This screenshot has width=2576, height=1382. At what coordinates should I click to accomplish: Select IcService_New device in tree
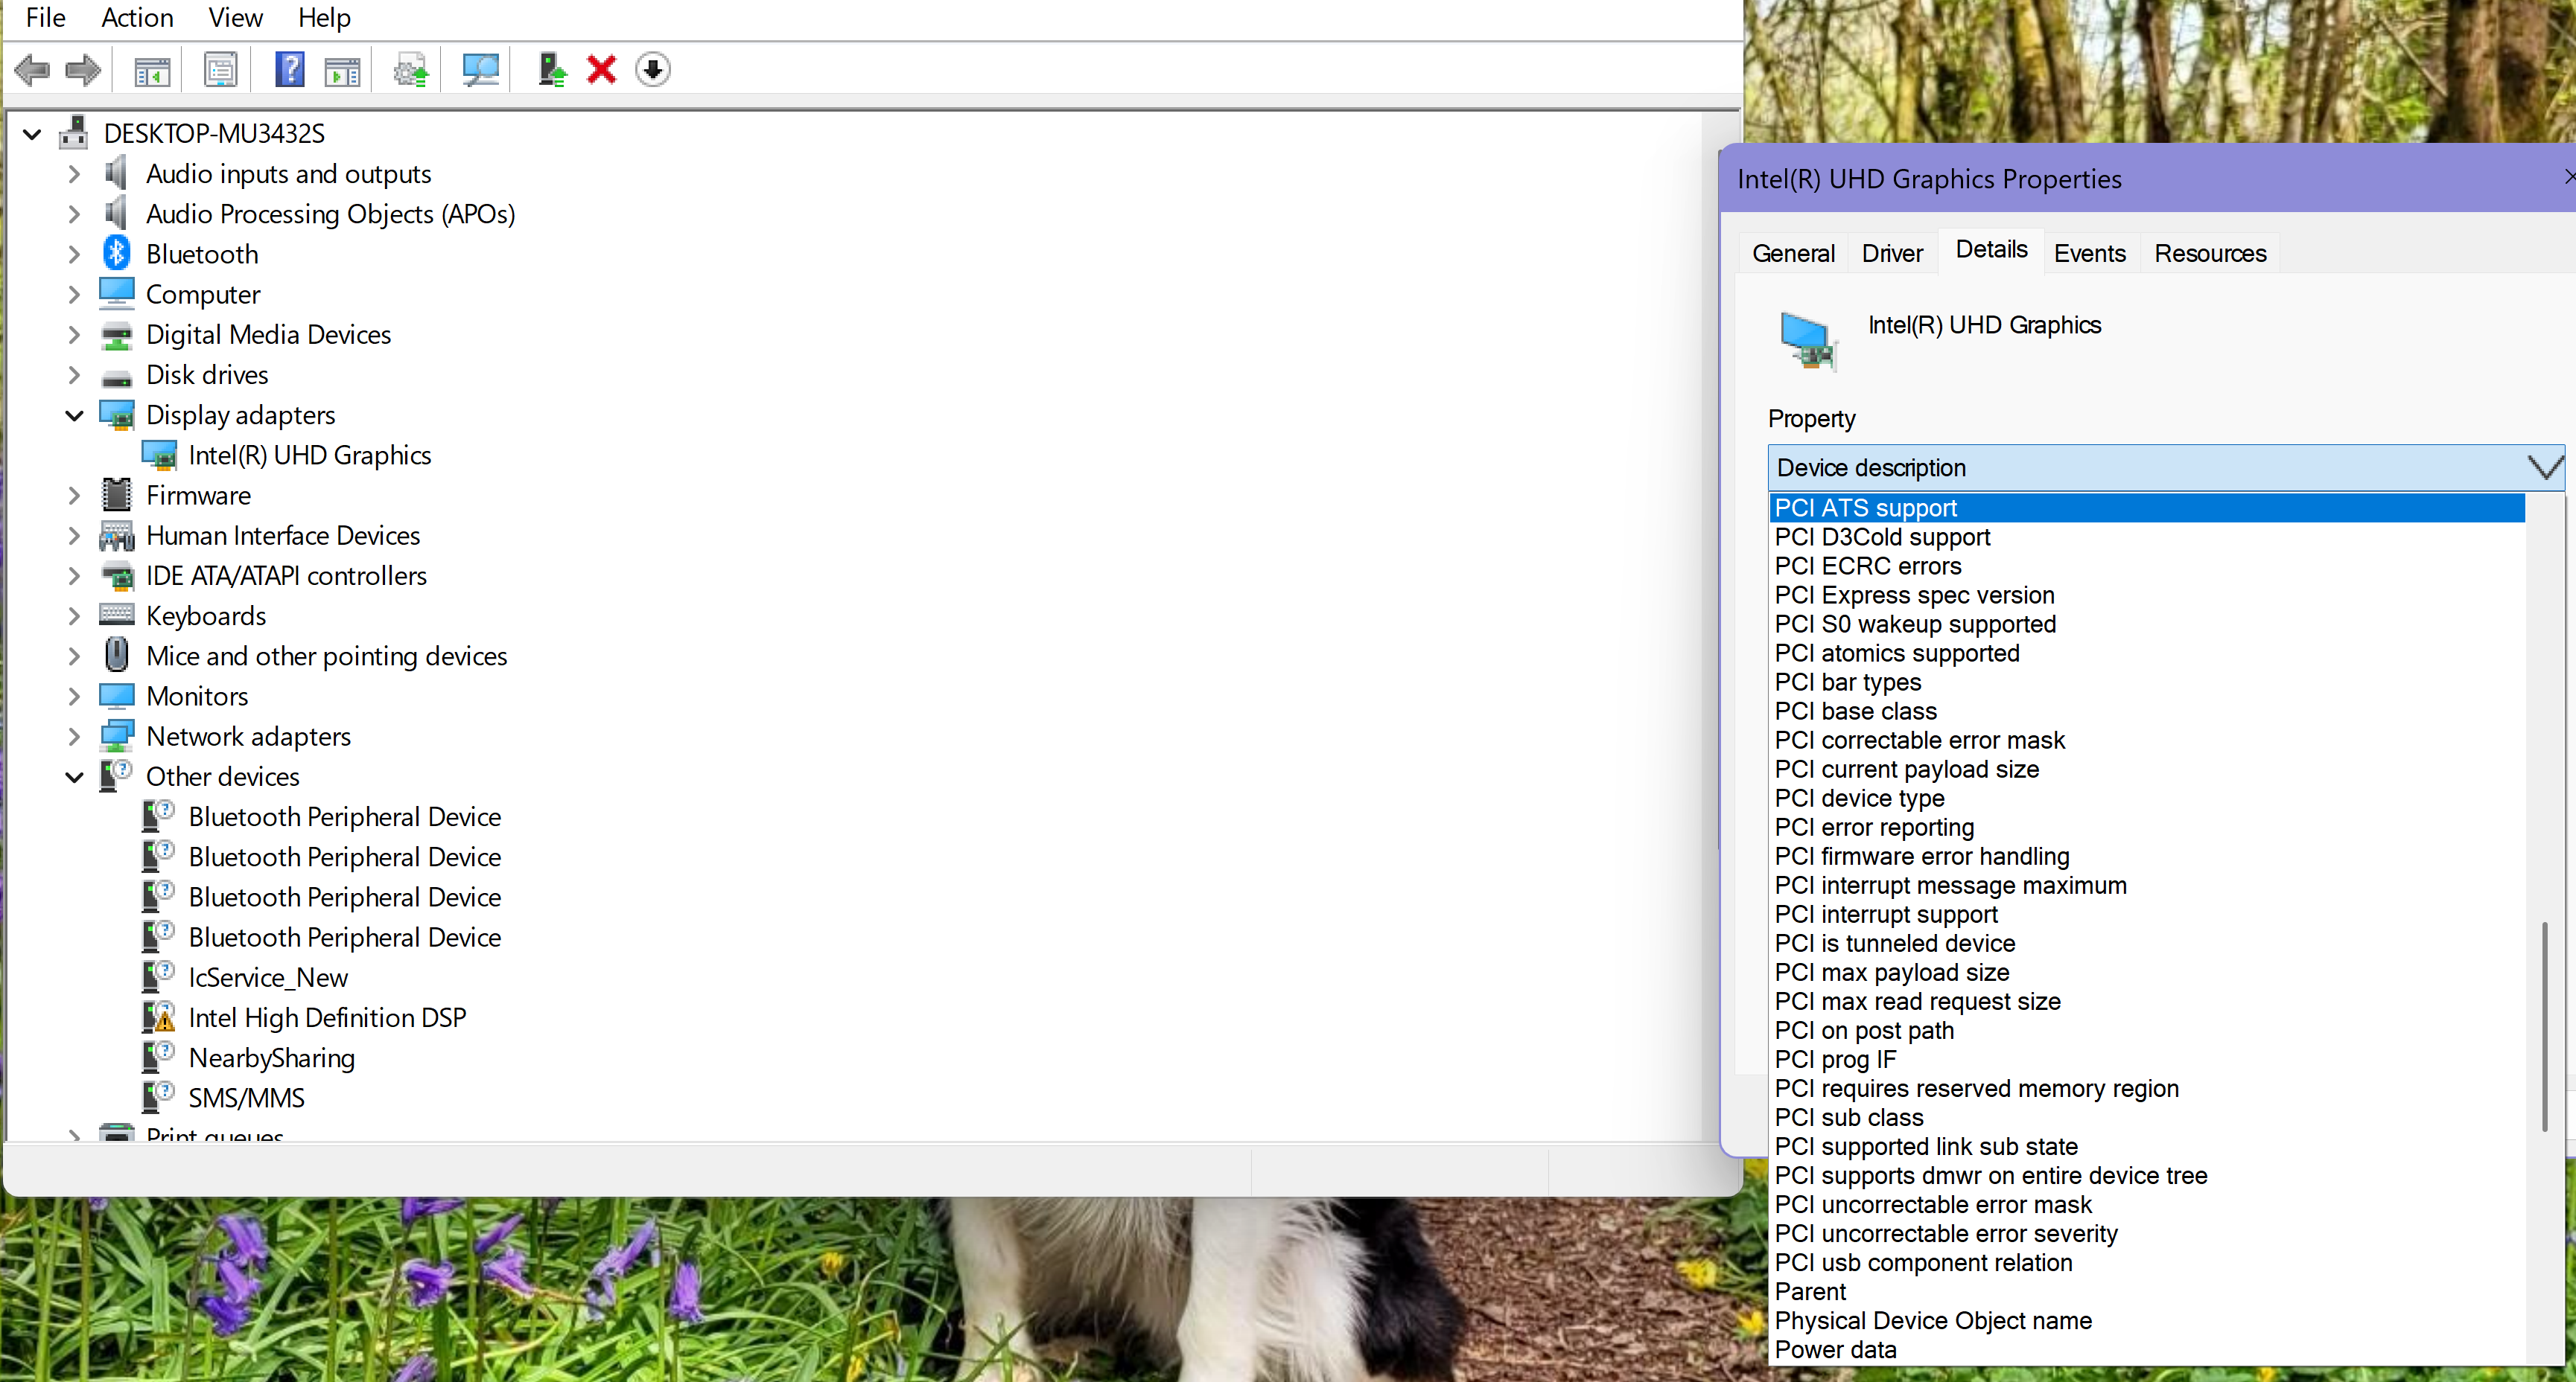click(268, 977)
